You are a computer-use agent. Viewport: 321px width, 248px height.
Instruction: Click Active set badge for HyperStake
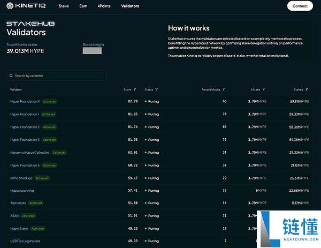coord(38,229)
